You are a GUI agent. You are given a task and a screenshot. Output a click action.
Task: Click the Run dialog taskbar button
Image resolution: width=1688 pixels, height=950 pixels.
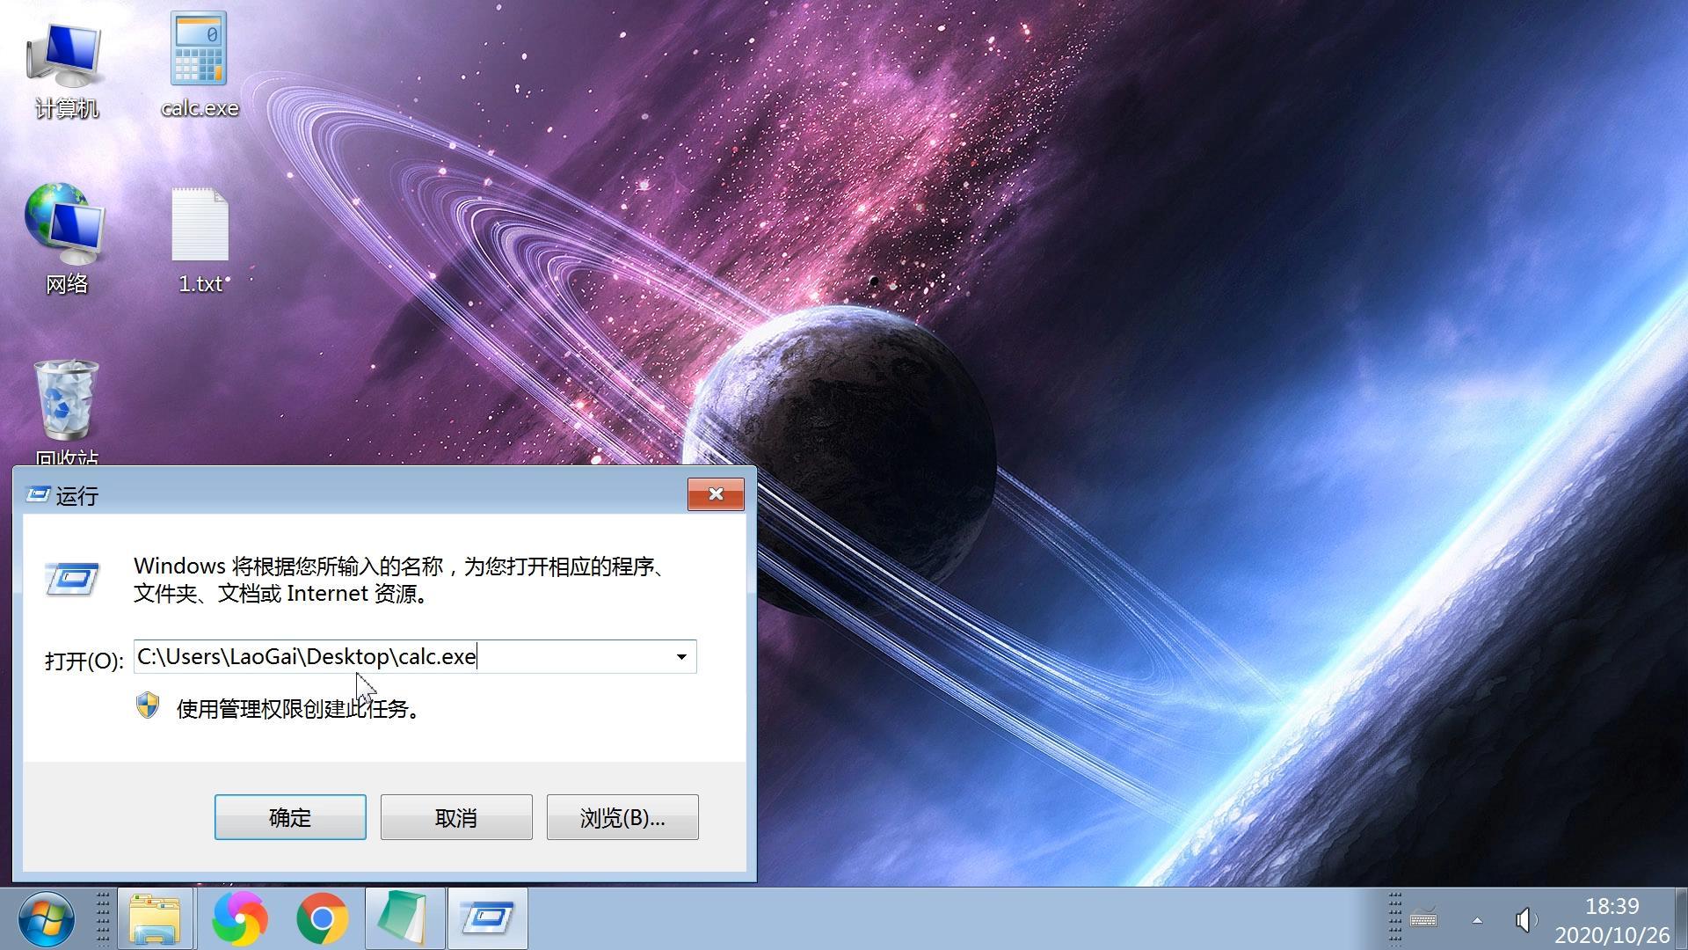(488, 918)
